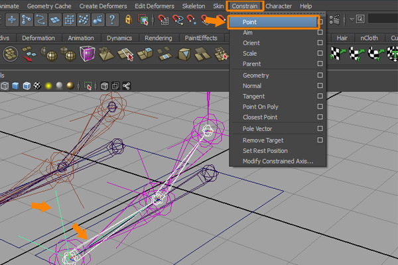Open the Skeleton menu
Screen dimensions: 398x265
[194, 6]
